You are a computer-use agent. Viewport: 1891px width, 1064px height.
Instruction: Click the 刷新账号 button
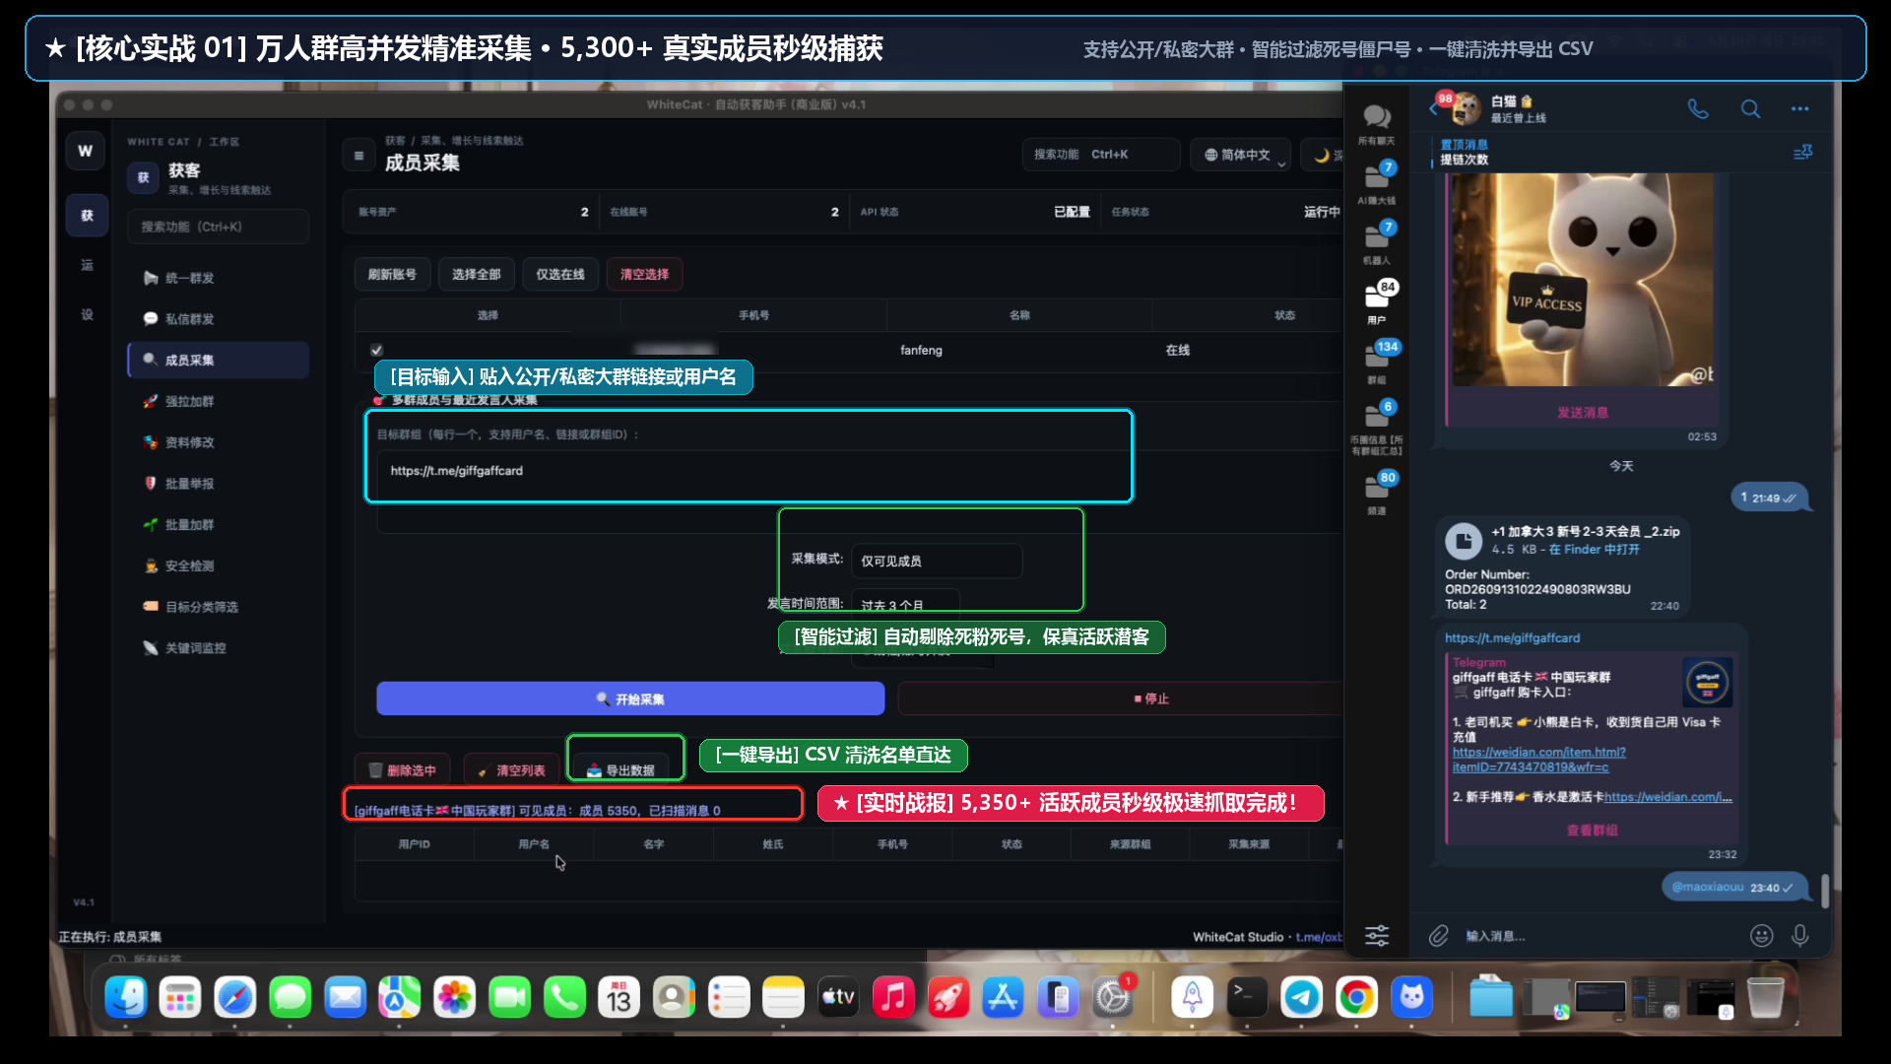(x=392, y=274)
